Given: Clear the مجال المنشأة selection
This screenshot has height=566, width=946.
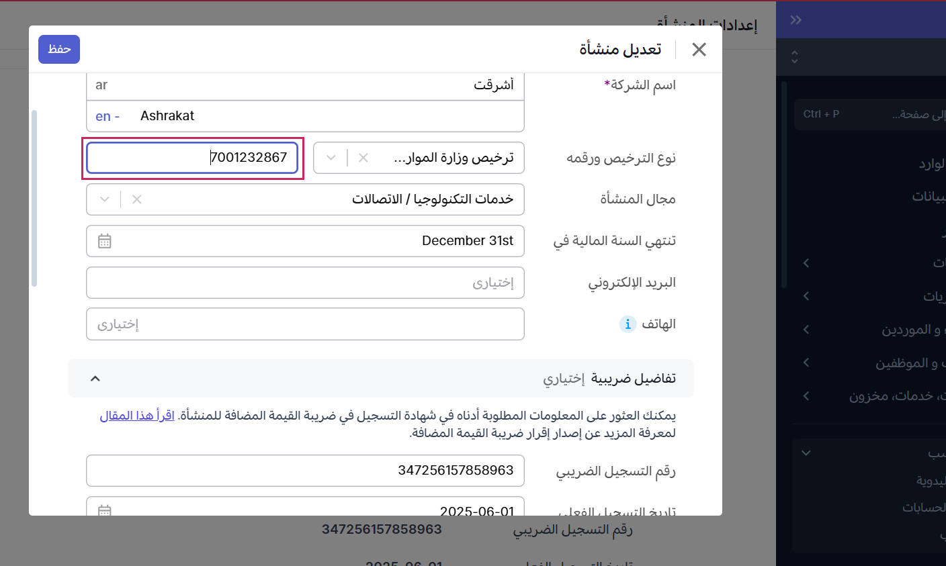Looking at the screenshot, I should [137, 199].
